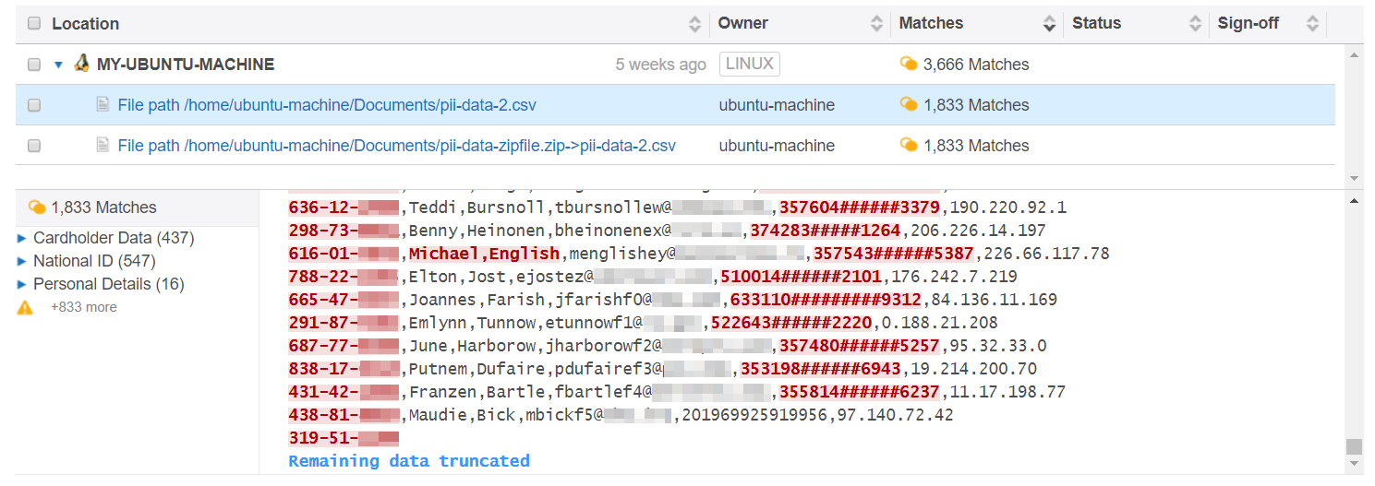Click the Sign-off column header
Image resolution: width=1375 pixels, height=486 pixels.
[x=1248, y=24]
